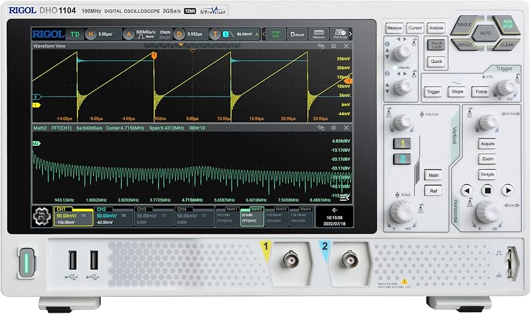
Task: Toggle the cyan channel 2 hardware button
Action: [x=402, y=159]
